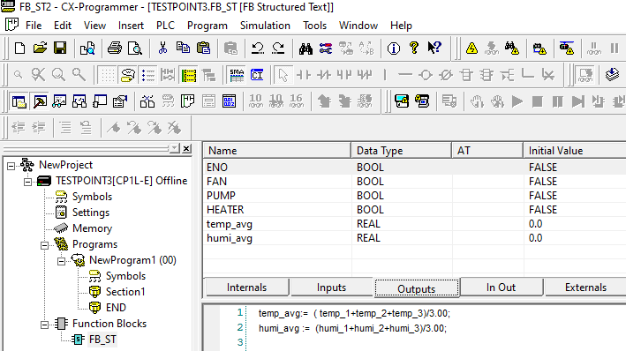The width and height of the screenshot is (626, 351).
Task: Collapse the TESTPOINT3[CP1L-E] node
Action: [x=27, y=182]
